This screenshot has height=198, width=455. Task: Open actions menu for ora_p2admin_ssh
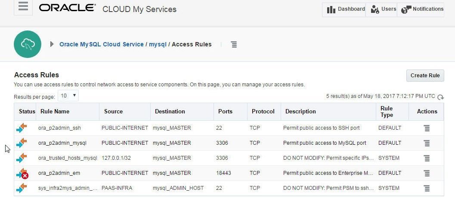tap(427, 128)
